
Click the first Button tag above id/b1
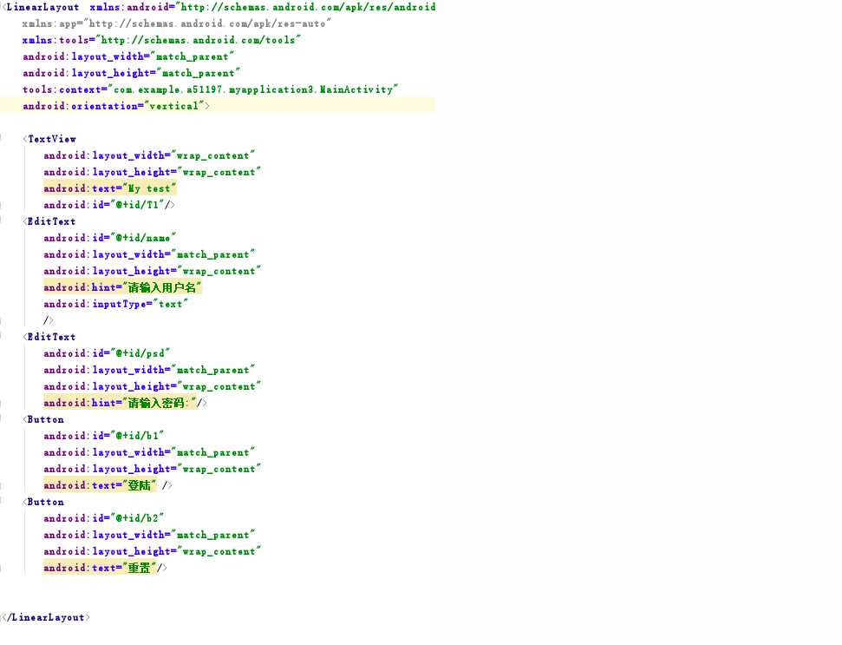46,420
